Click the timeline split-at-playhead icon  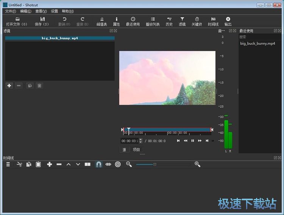[x=87, y=164]
